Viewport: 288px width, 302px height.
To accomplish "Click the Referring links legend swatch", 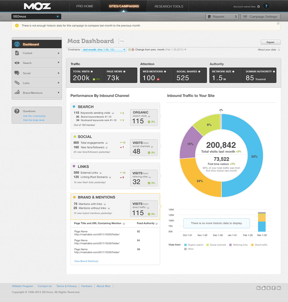I will click(230, 245).
